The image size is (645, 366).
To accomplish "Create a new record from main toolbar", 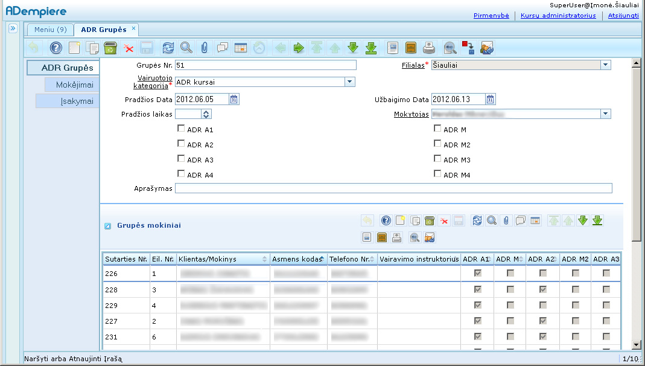I will coord(74,48).
